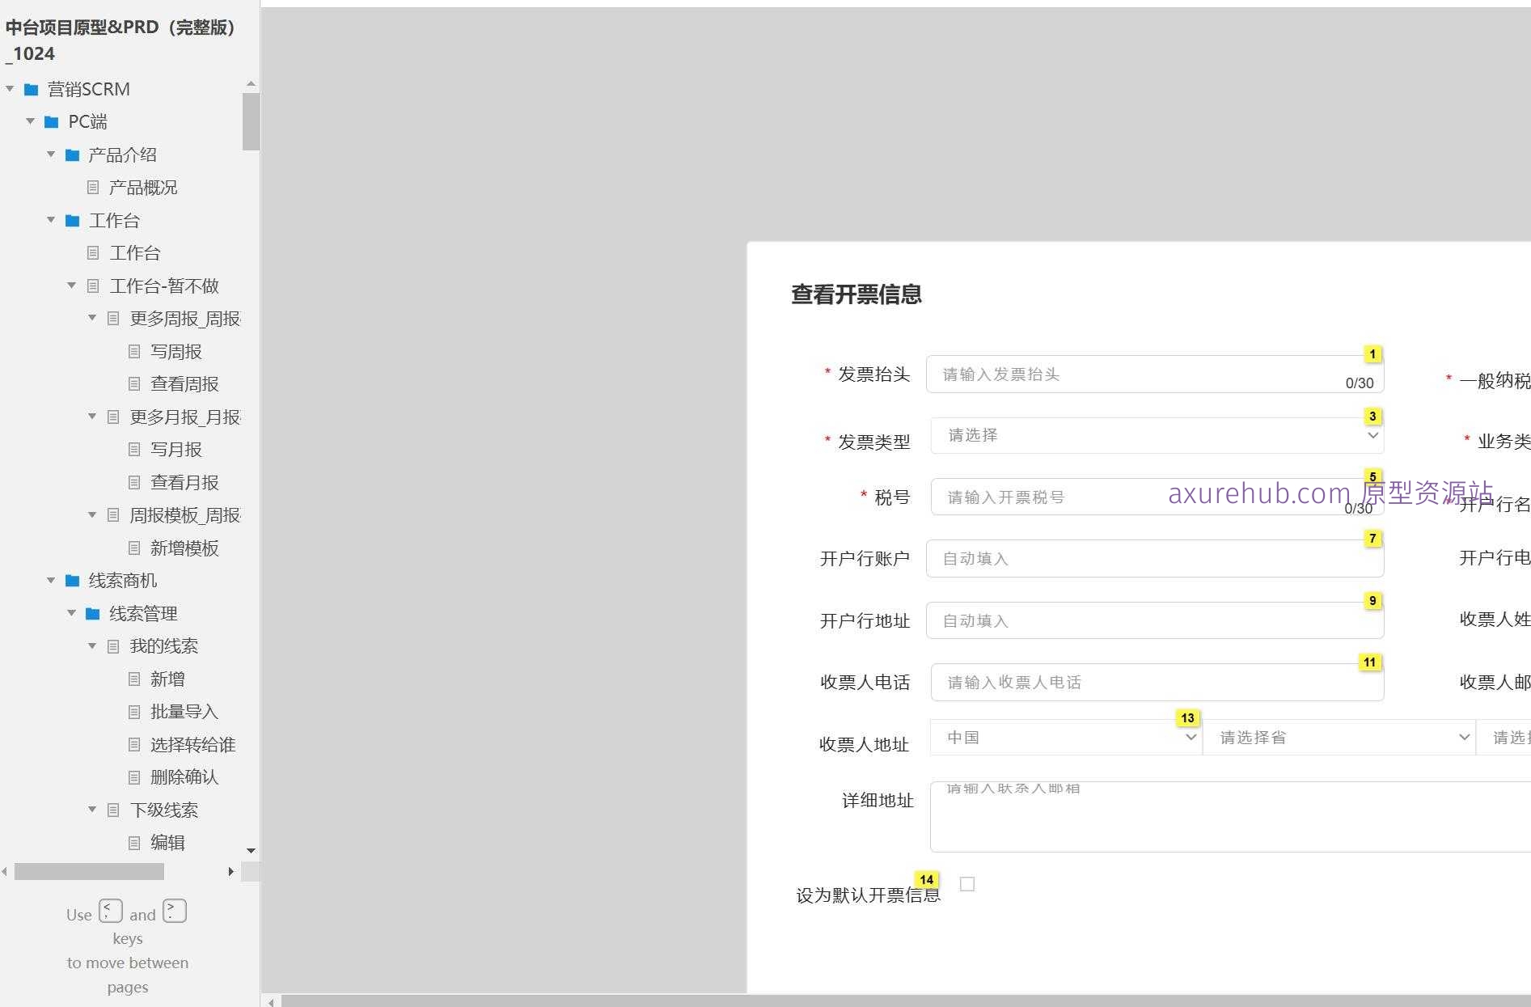Screen dimensions: 1531x1007
Task: Open the 写周报 page in sidebar
Action: pos(176,351)
